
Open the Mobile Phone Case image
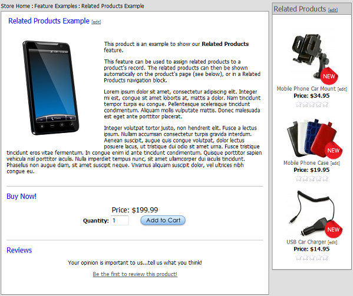pos(312,138)
